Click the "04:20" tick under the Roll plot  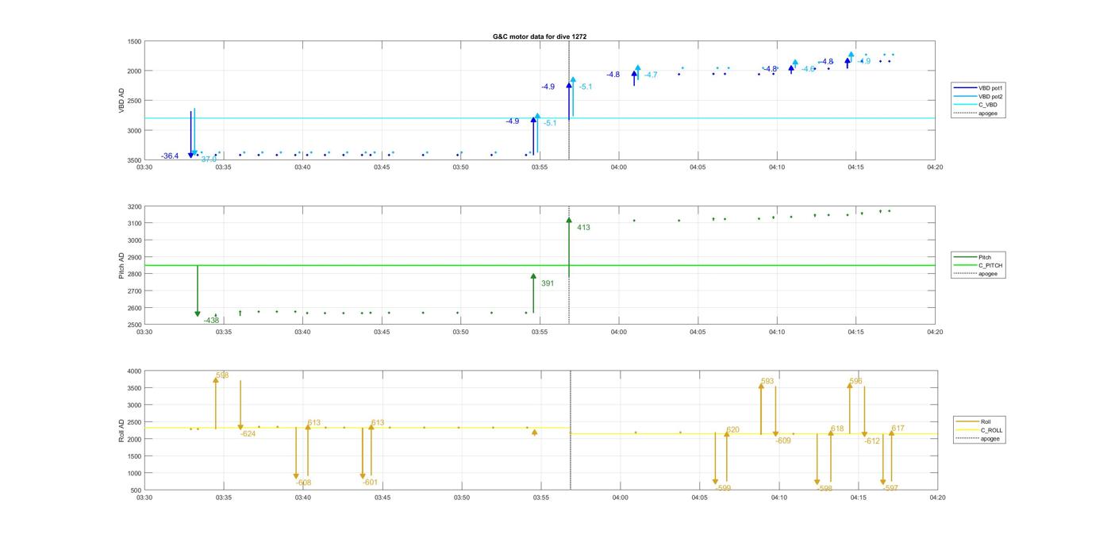938,498
